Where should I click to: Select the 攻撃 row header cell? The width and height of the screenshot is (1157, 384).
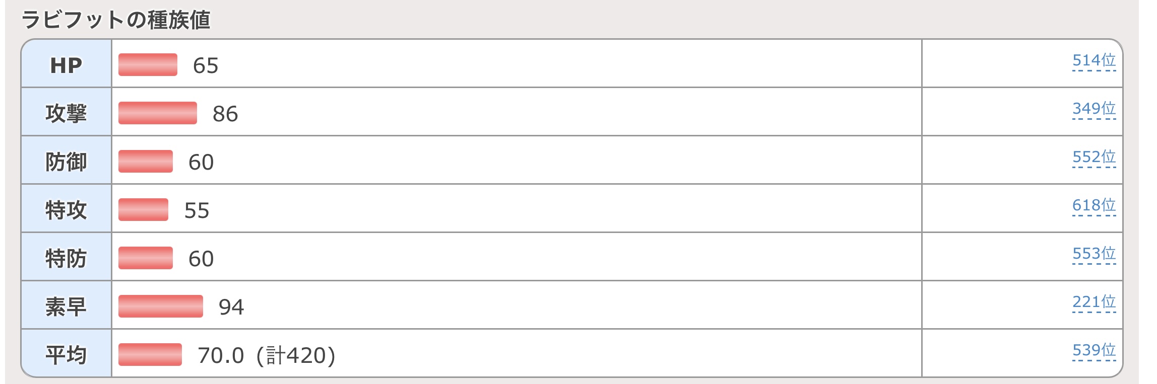click(66, 112)
